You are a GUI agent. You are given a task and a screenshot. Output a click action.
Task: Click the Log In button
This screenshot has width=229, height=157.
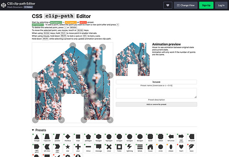pyautogui.click(x=221, y=5)
